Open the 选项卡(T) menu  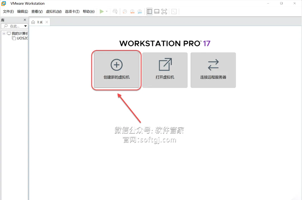coord(72,11)
